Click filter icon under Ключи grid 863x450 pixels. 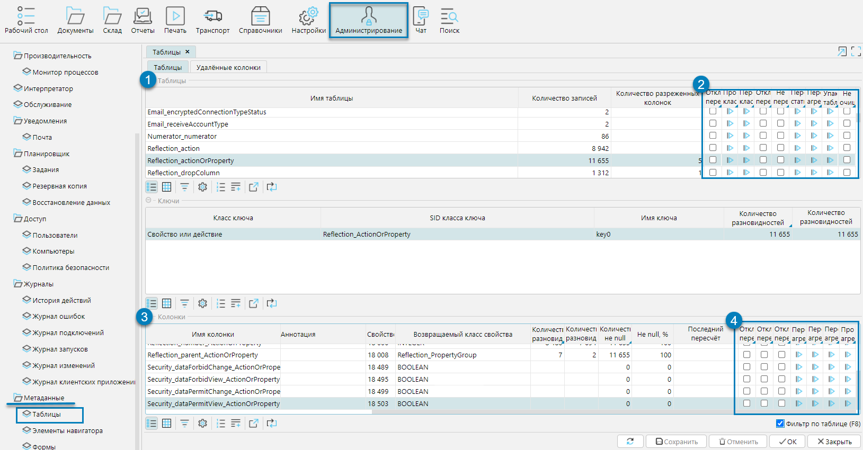pyautogui.click(x=184, y=303)
